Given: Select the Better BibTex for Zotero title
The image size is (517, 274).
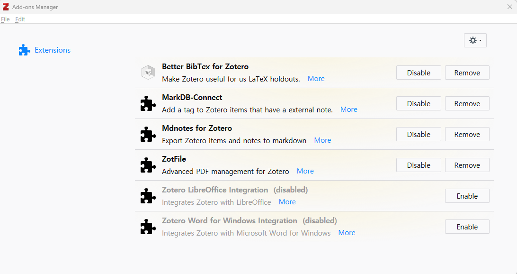Looking at the screenshot, I should coord(205,67).
